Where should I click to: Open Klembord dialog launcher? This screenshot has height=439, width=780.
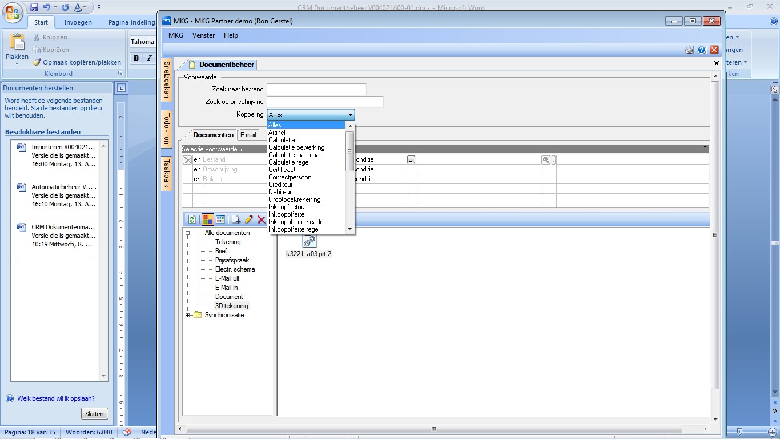(120, 74)
